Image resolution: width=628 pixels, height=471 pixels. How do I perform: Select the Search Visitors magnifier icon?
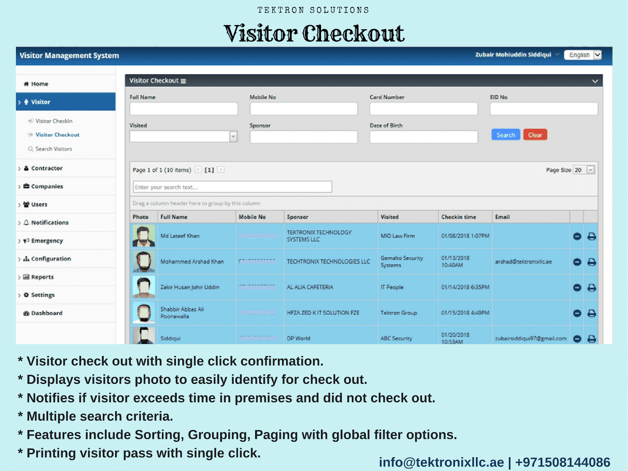pyautogui.click(x=30, y=149)
